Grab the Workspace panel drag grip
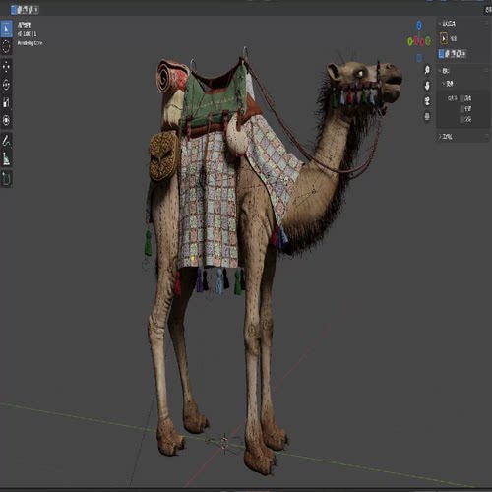The width and height of the screenshot is (492, 492). (487, 137)
